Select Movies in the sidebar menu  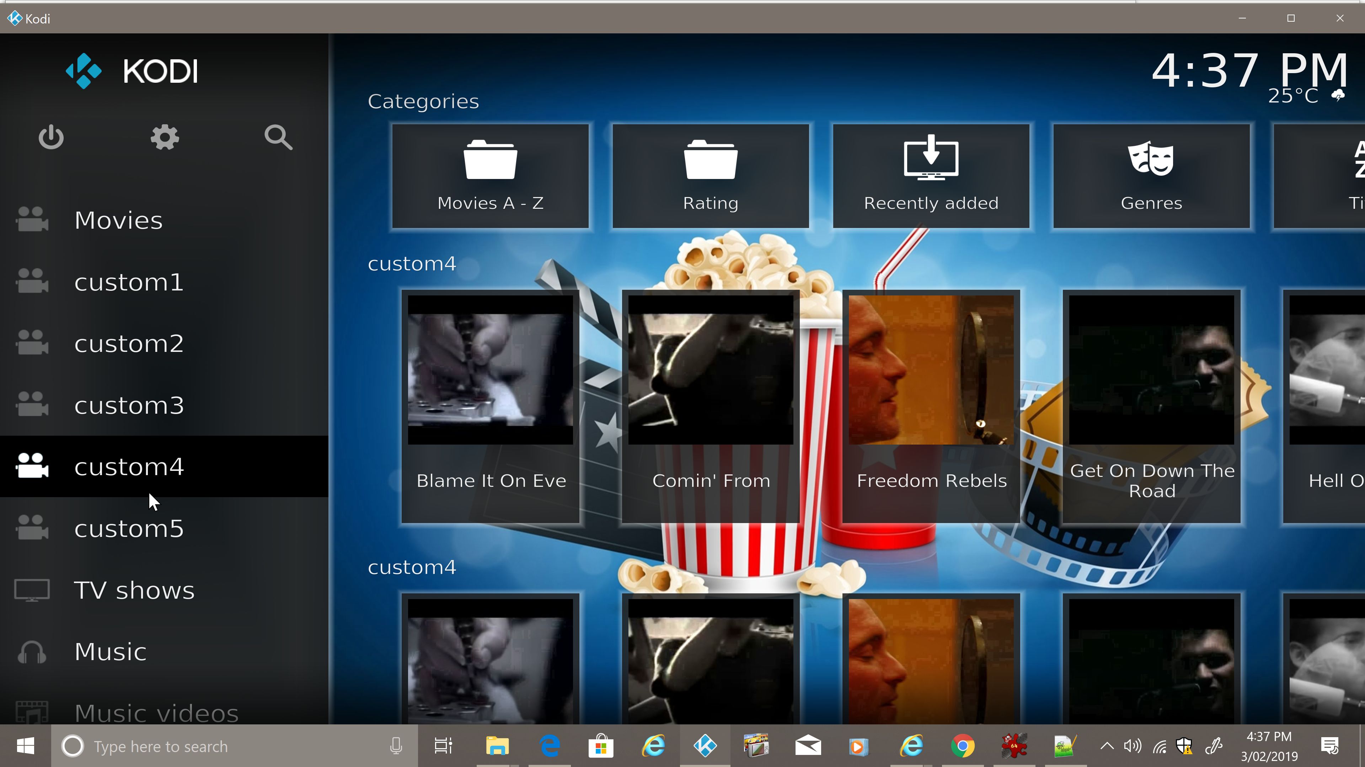[164, 220]
